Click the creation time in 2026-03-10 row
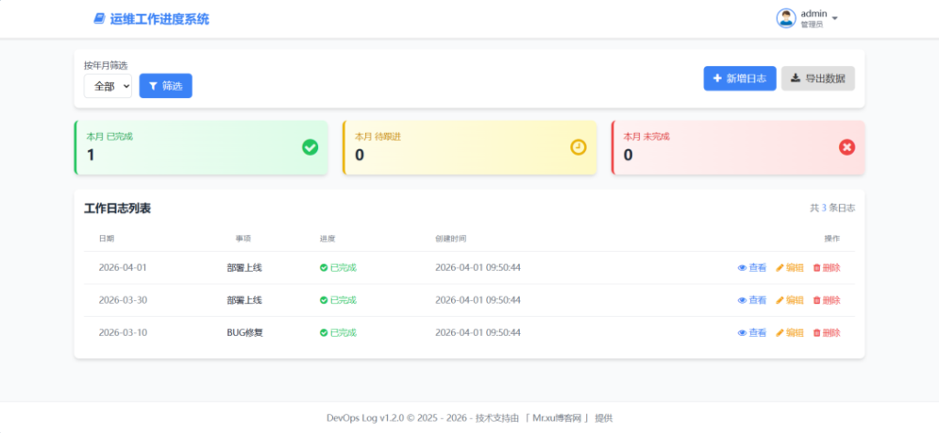This screenshot has width=939, height=433. click(478, 332)
